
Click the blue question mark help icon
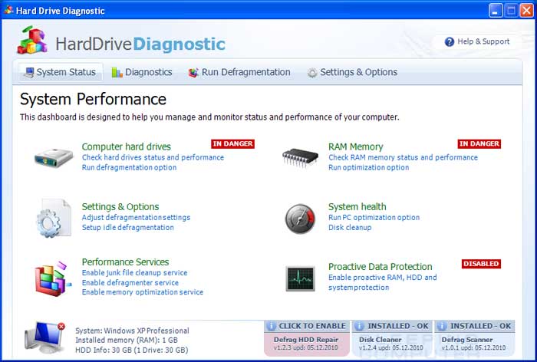[449, 41]
